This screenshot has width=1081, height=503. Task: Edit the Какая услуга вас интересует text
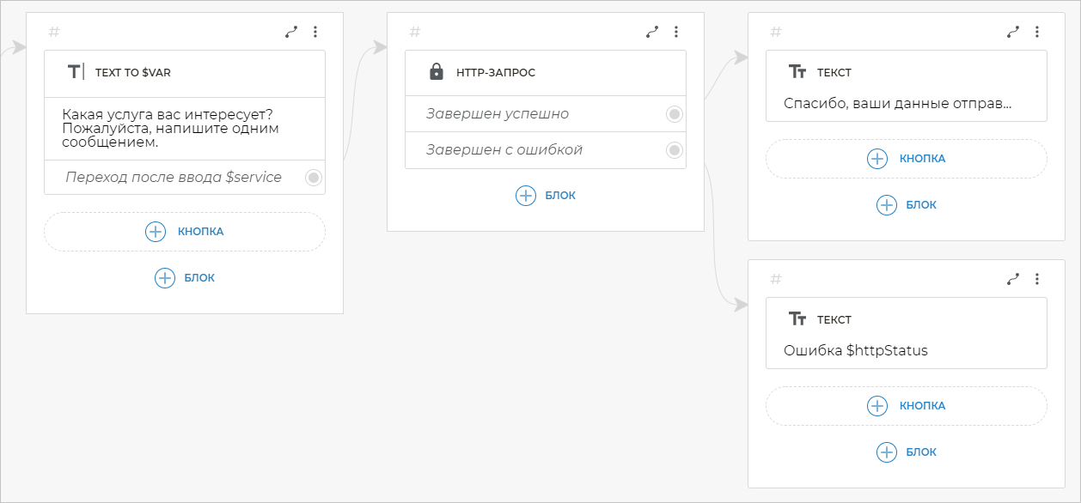173,129
